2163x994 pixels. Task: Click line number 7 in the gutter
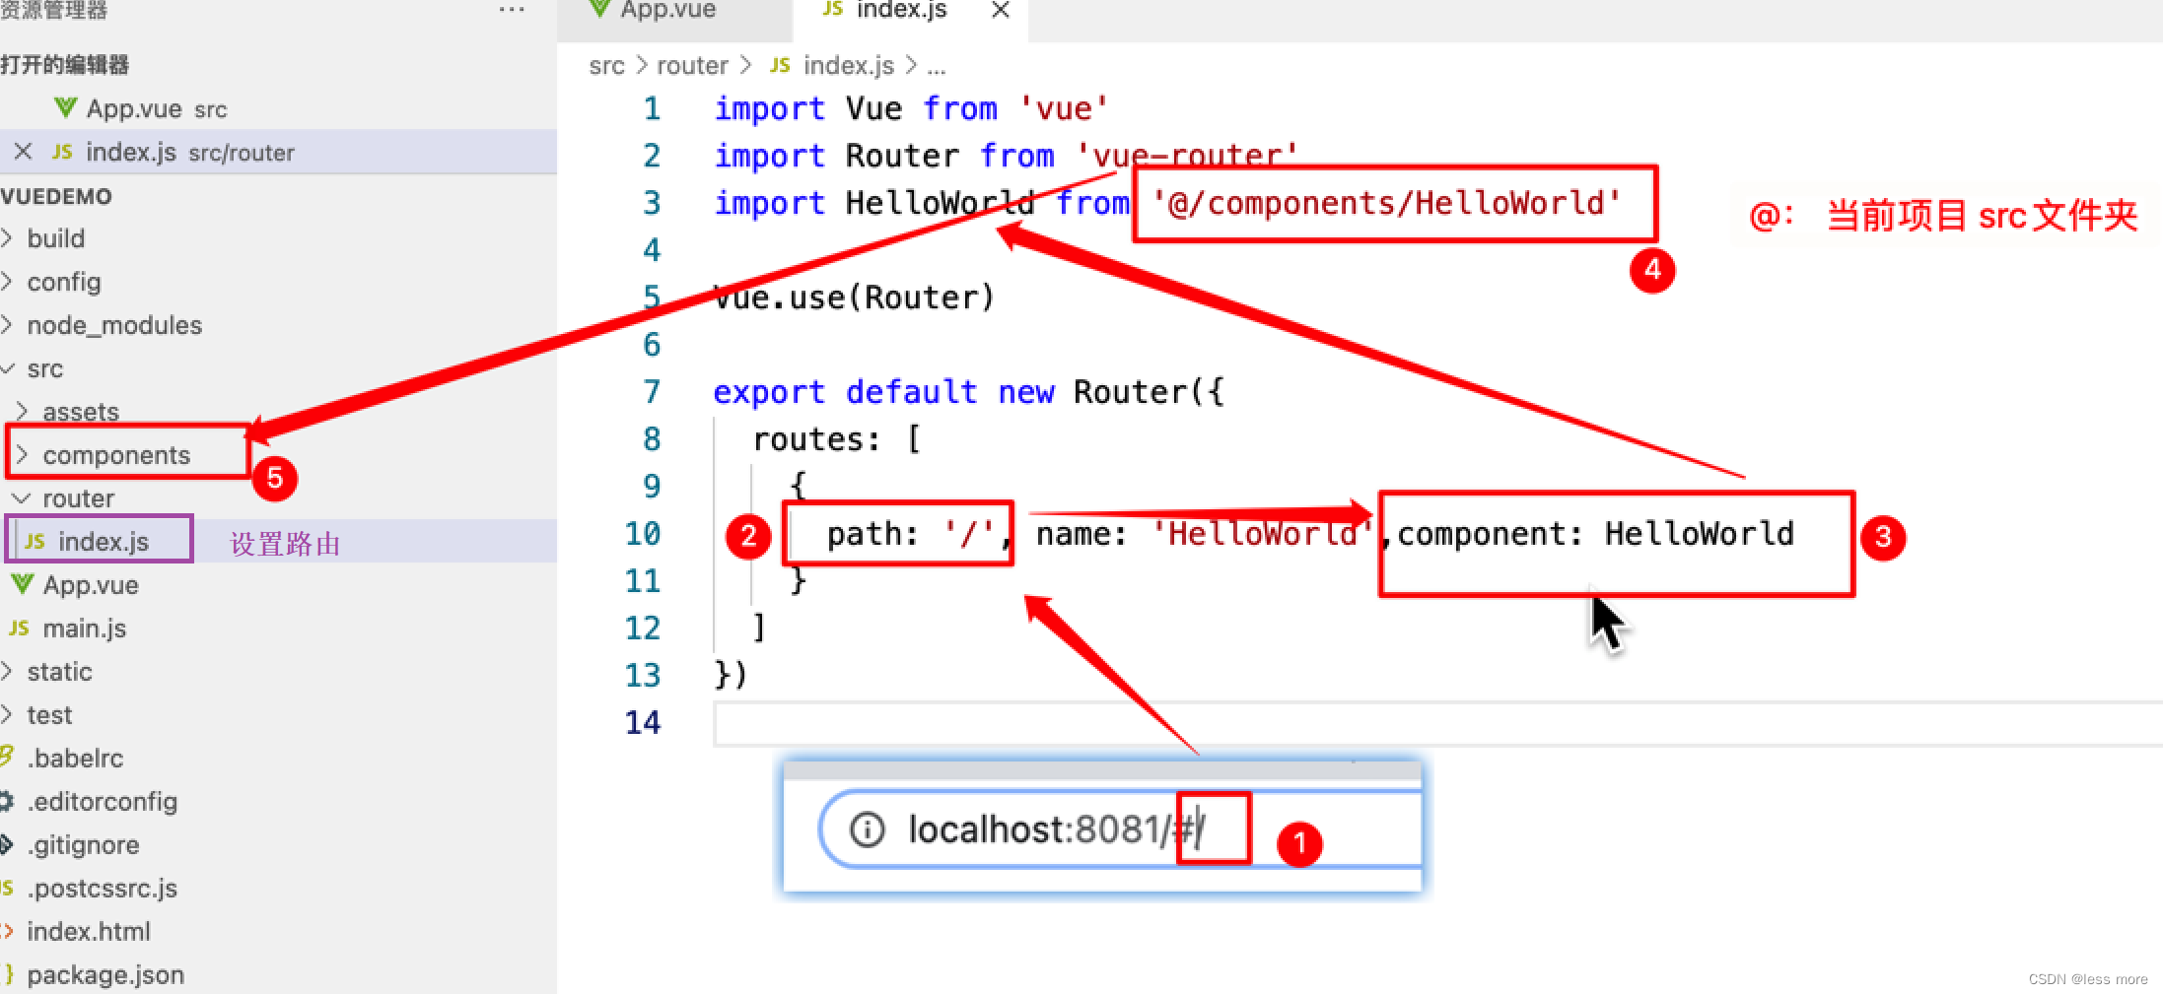[x=652, y=392]
